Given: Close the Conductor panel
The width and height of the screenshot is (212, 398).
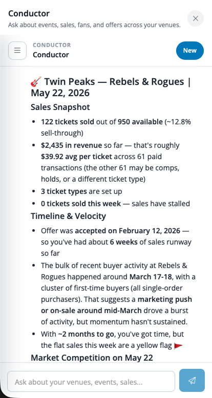Looking at the screenshot, I should (x=196, y=18).
